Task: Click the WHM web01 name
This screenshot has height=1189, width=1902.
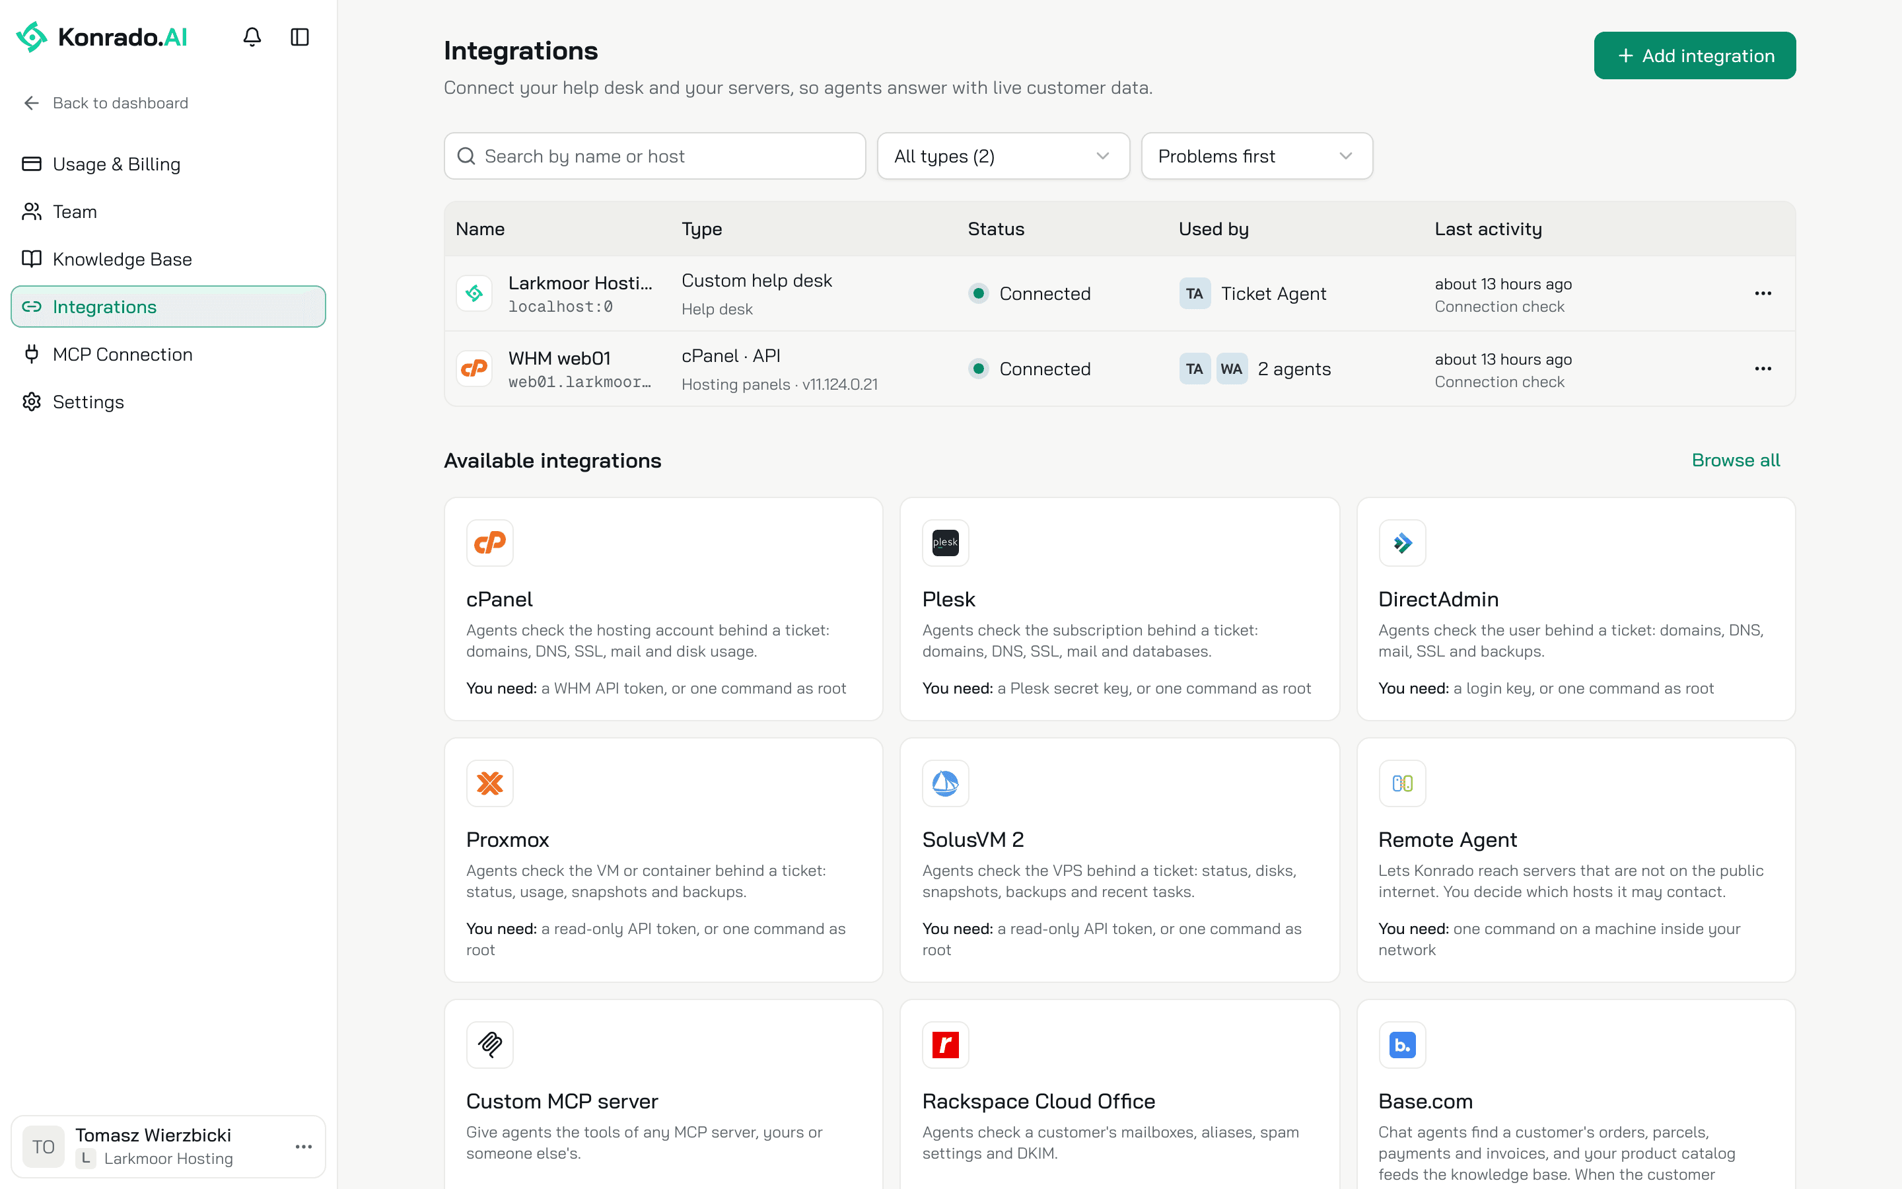Action: (x=559, y=359)
